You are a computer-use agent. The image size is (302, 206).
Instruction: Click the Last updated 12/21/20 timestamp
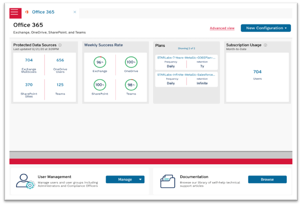pos(36,49)
